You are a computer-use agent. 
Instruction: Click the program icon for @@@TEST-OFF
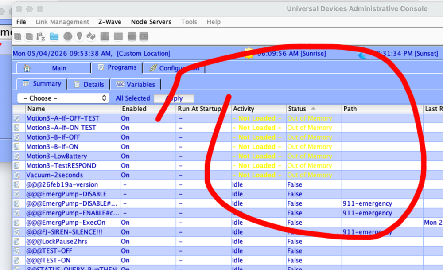coord(17,251)
